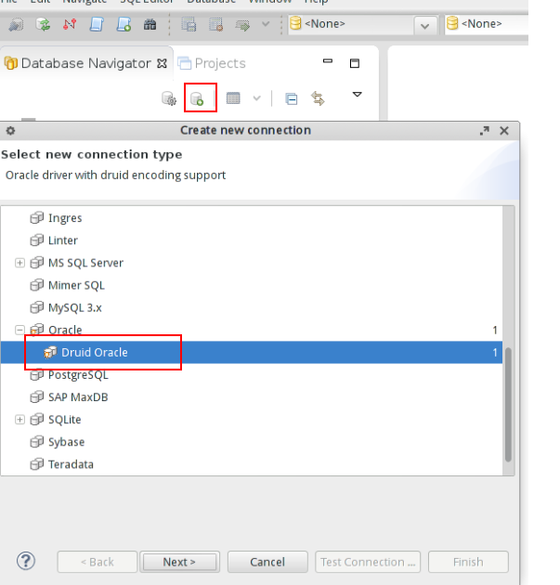This screenshot has height=585, width=560.
Task: Minimize the navigator panel
Action: pos(328,60)
